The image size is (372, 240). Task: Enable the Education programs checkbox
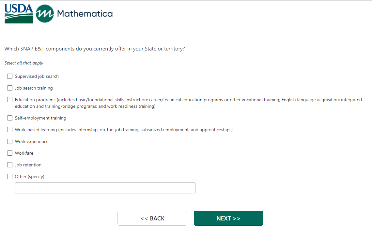10,100
